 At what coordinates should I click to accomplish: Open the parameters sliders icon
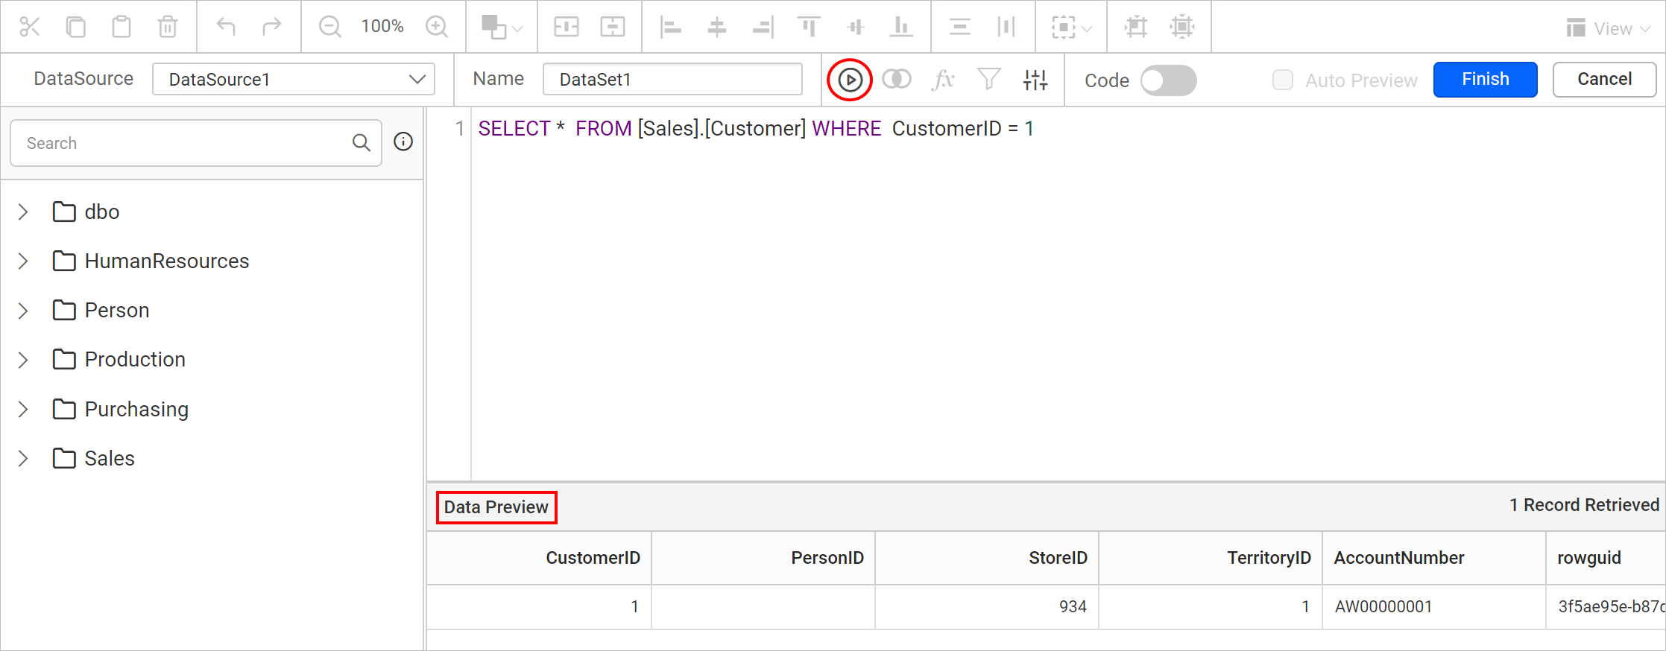coord(1035,79)
